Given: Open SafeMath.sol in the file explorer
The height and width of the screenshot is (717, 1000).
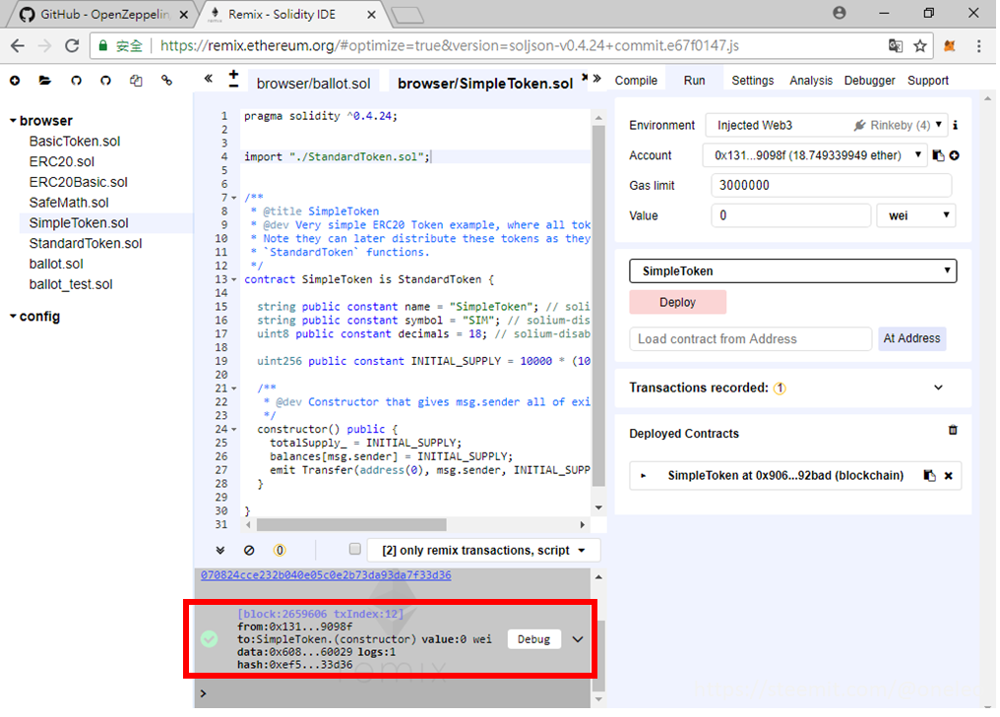Looking at the screenshot, I should click(69, 203).
